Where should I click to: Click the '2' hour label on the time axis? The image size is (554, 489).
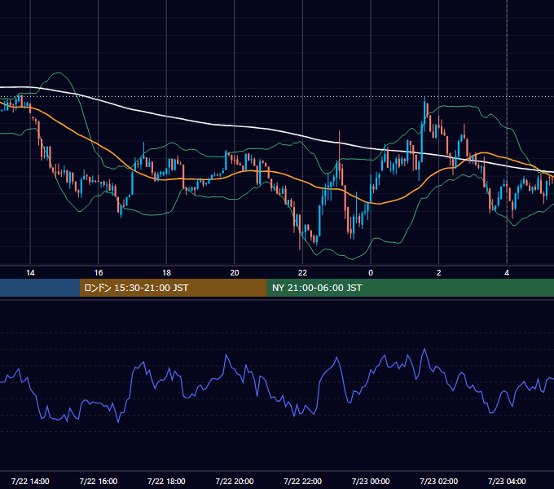439,273
